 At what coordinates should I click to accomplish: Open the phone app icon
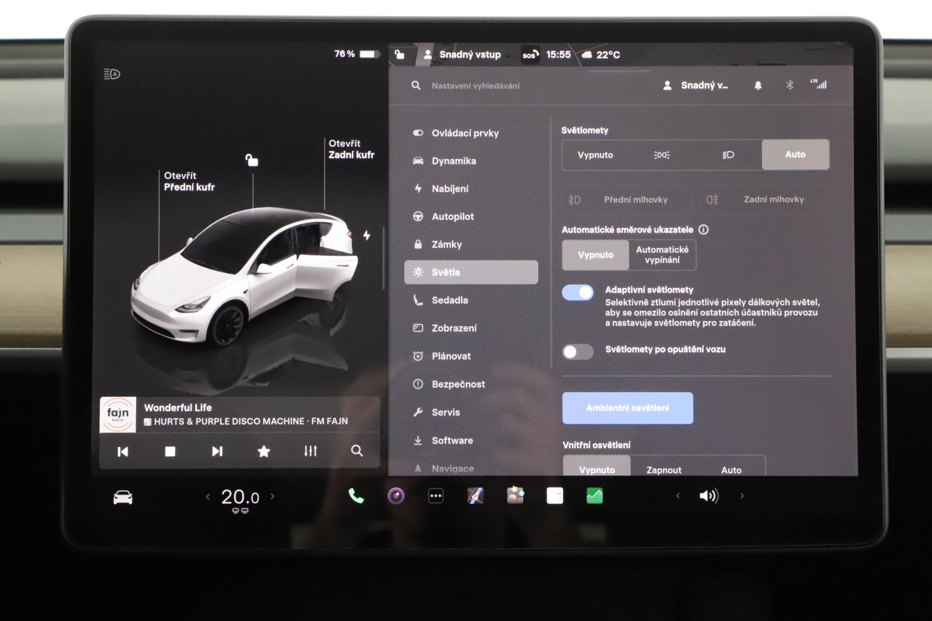(355, 496)
